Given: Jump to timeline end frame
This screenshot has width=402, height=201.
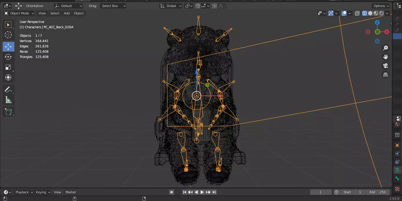Looking at the screenshot, I should pyautogui.click(x=214, y=192).
